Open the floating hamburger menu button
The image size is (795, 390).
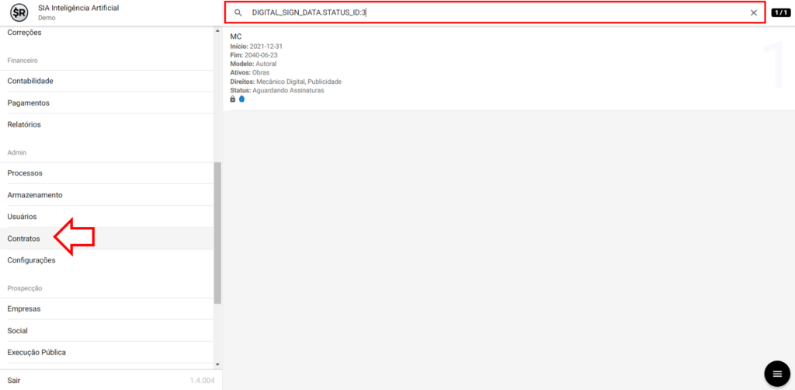click(776, 374)
